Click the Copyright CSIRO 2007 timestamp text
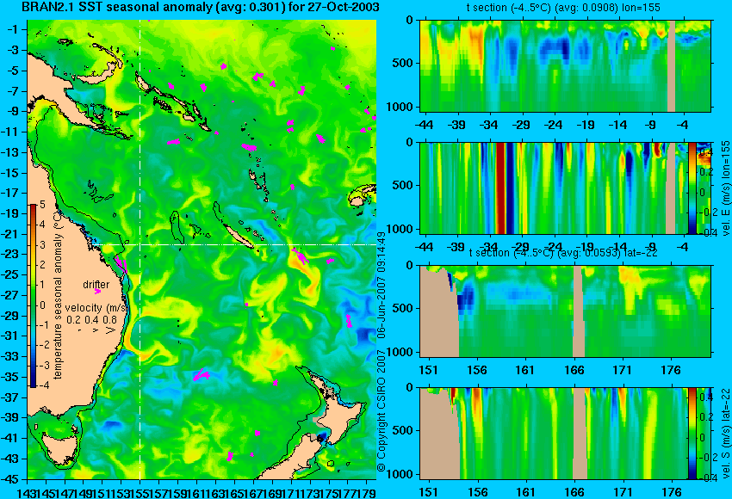732x499 pixels. 382,352
